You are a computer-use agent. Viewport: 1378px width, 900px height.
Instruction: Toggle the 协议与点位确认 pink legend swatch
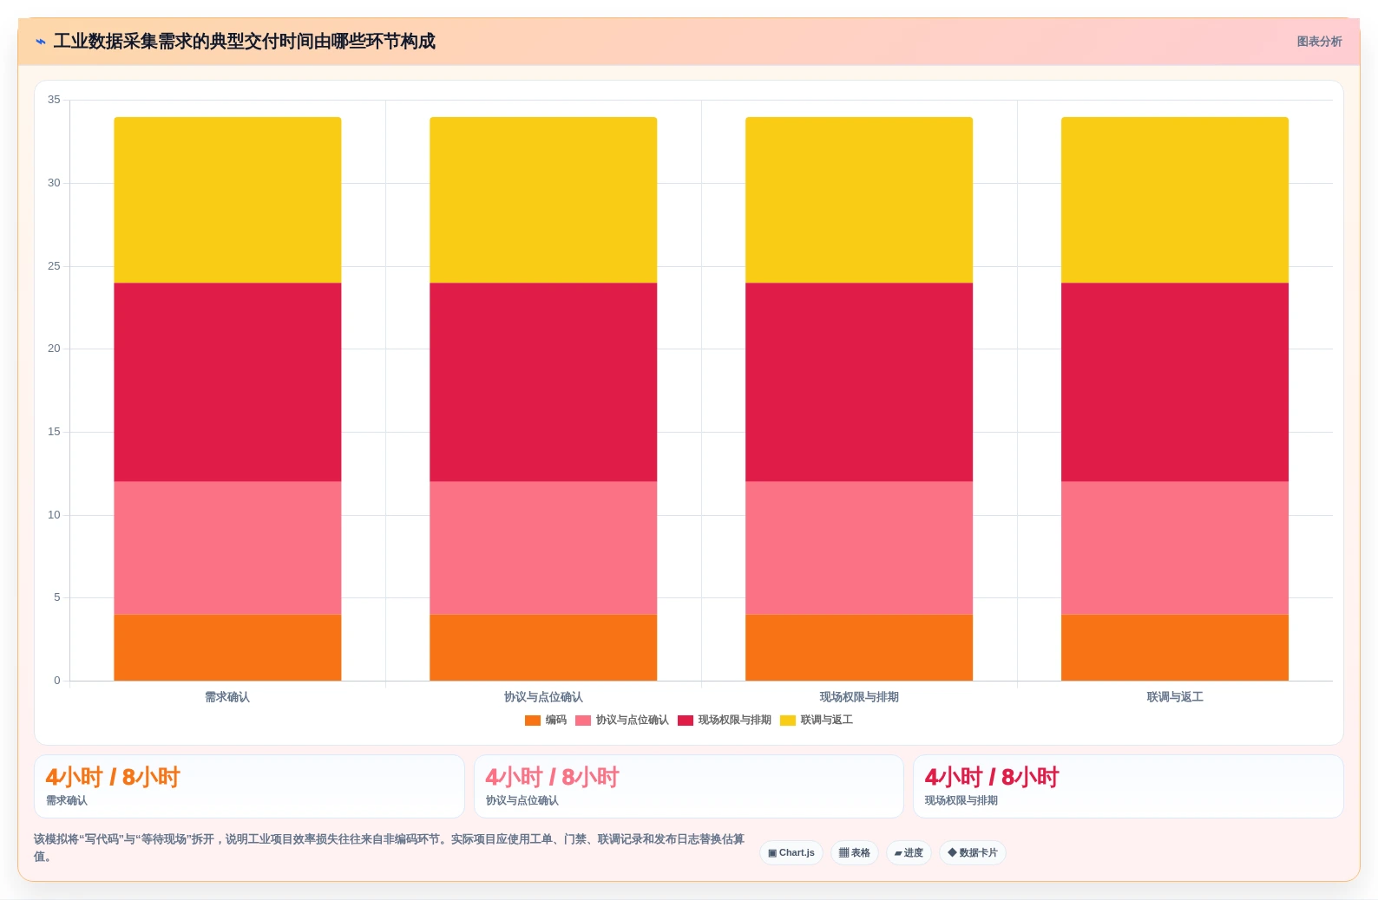(x=583, y=721)
